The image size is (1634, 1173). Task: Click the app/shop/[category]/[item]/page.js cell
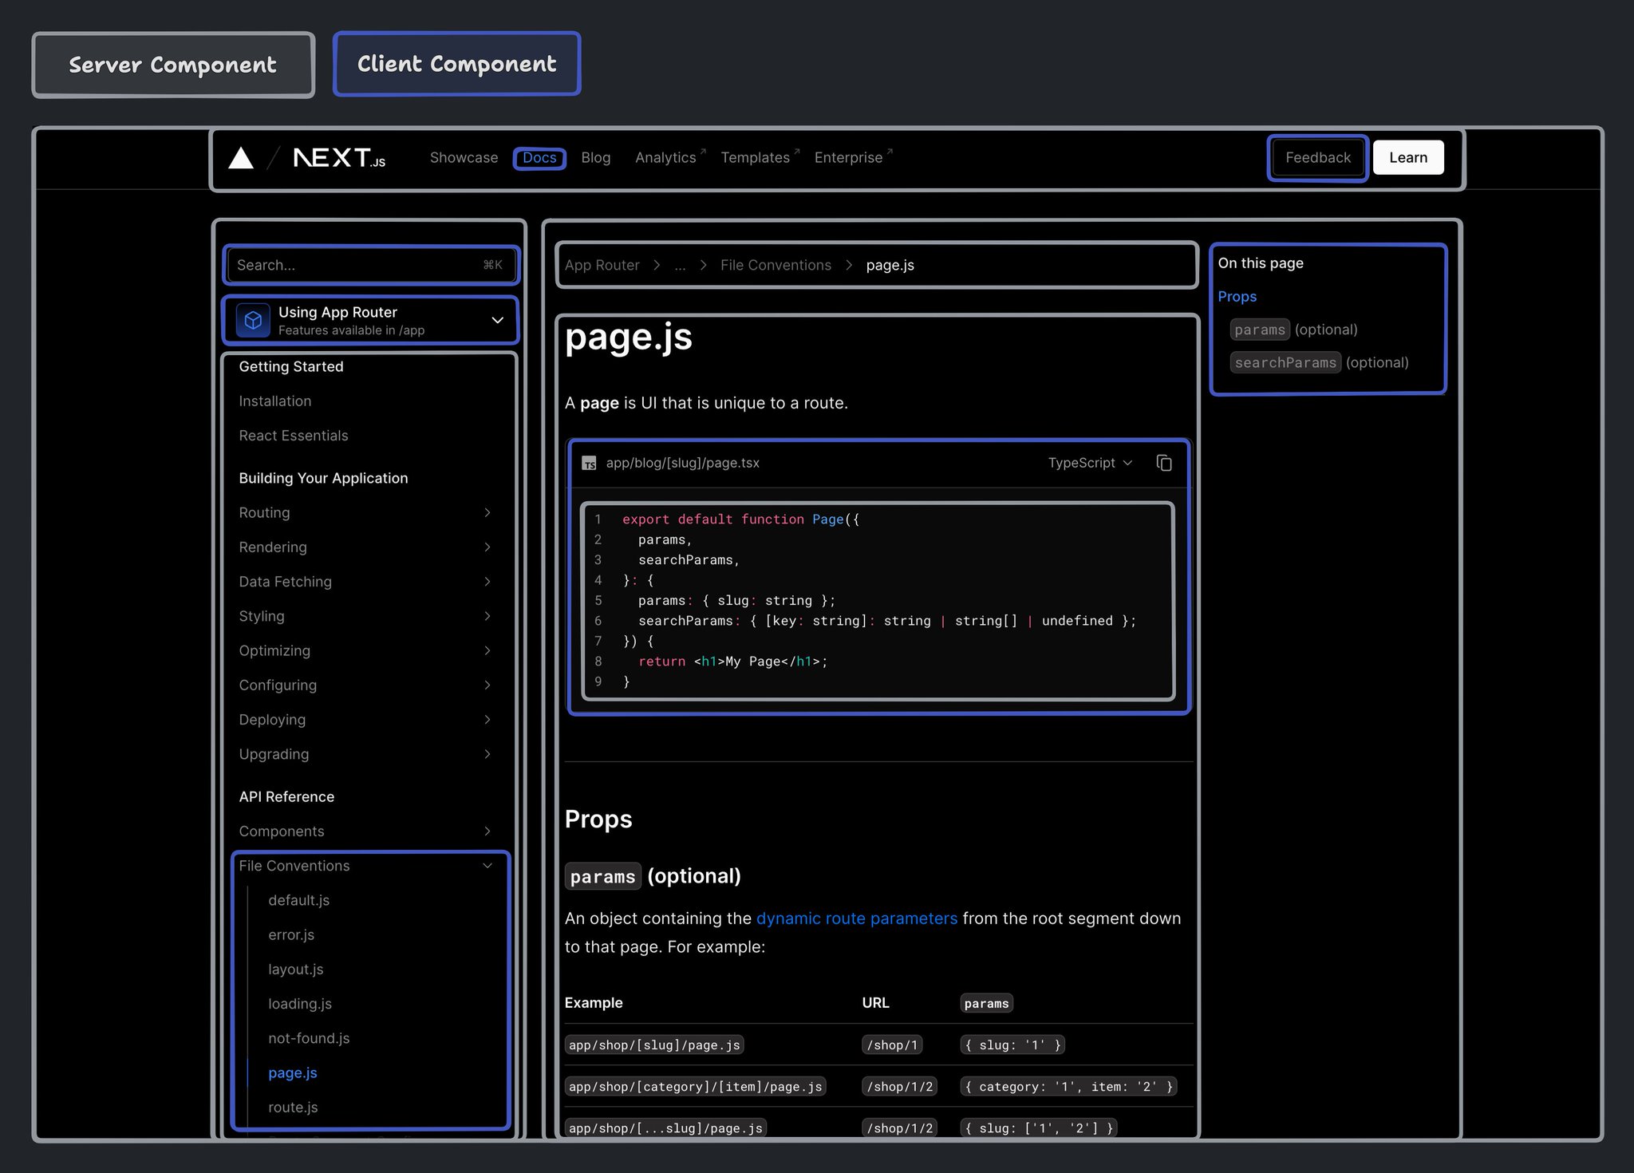pyautogui.click(x=695, y=1087)
